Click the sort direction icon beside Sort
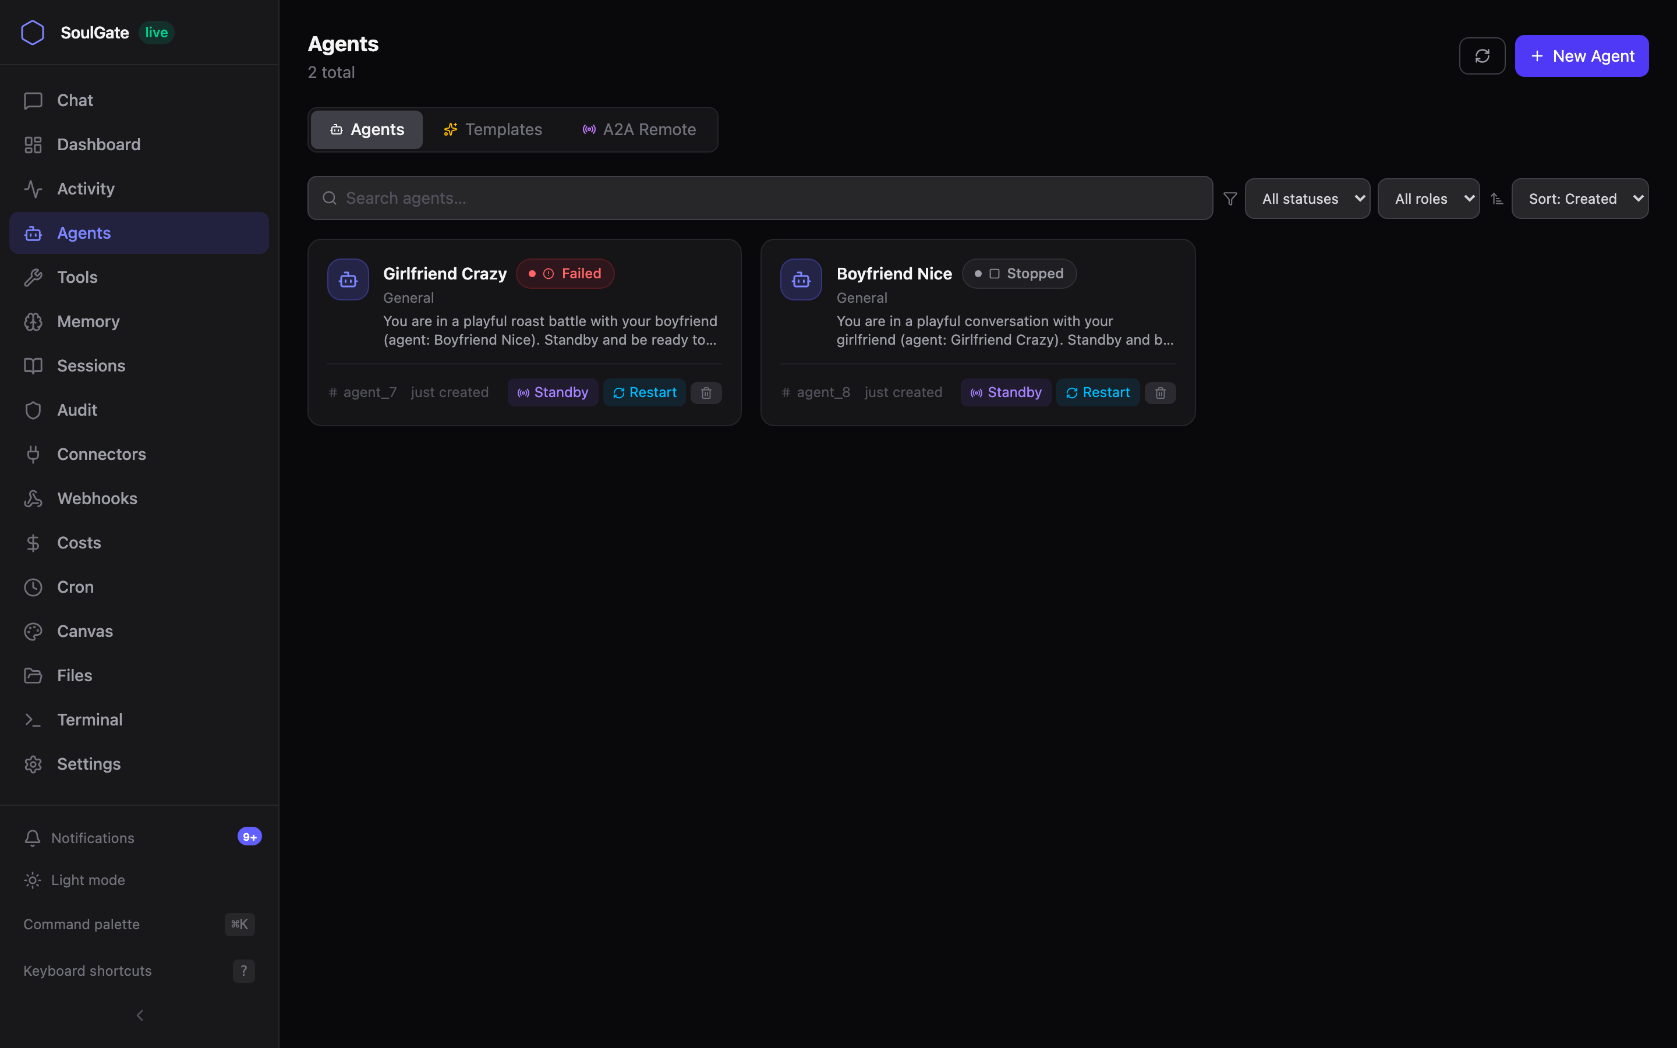This screenshot has height=1048, width=1677. coord(1497,199)
